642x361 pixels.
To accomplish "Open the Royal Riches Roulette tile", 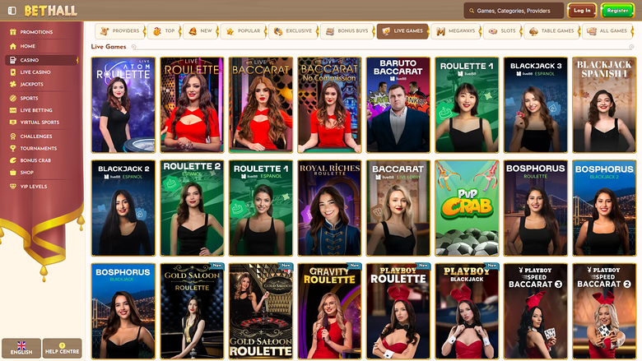I will 329,208.
